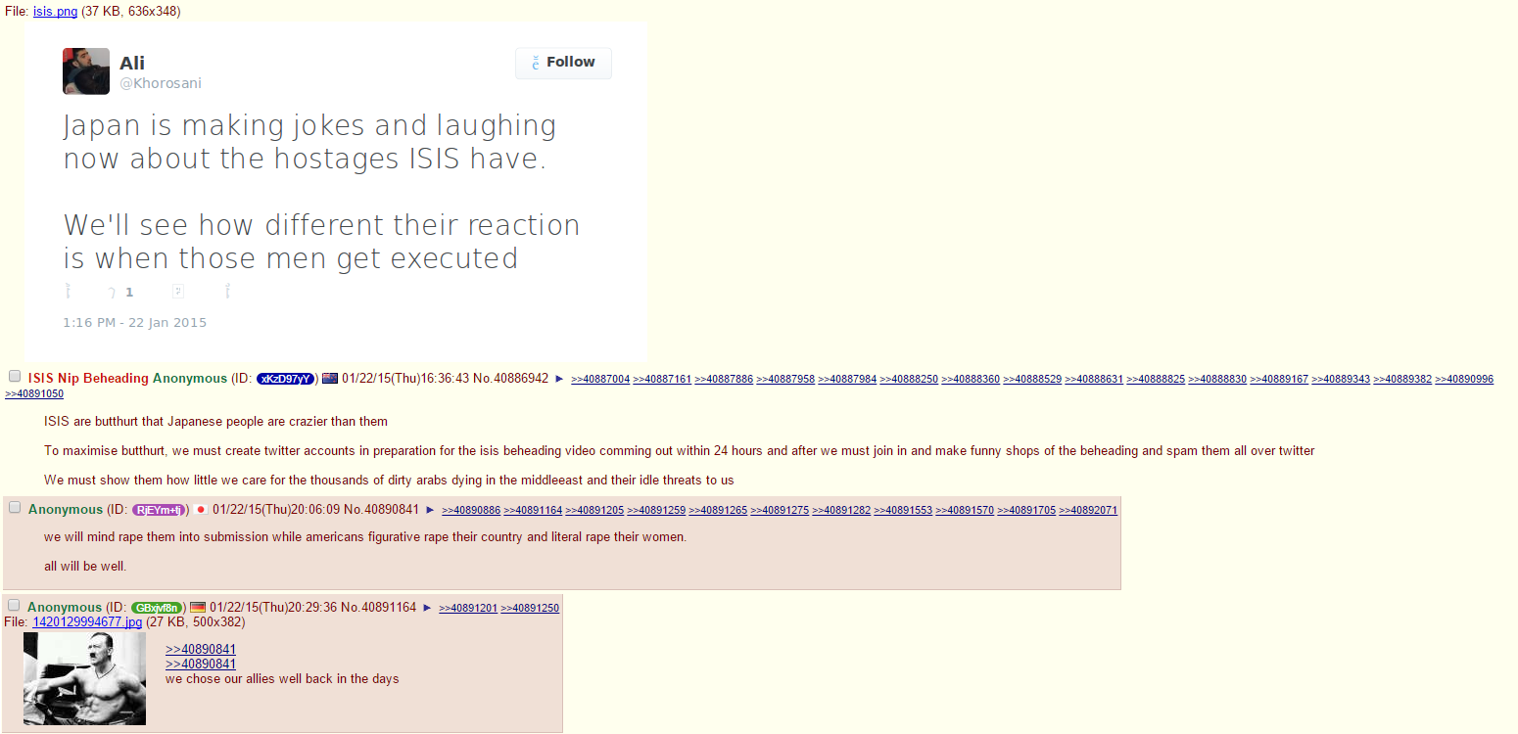The width and height of the screenshot is (1518, 734).
Task: Tick the checkbox for post No.40890841
Action: click(15, 508)
